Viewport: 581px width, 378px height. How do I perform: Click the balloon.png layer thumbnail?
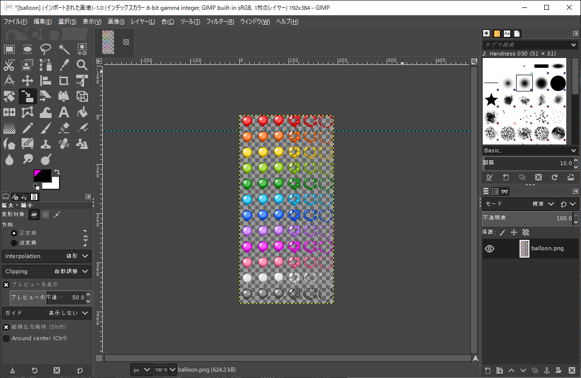pyautogui.click(x=524, y=249)
